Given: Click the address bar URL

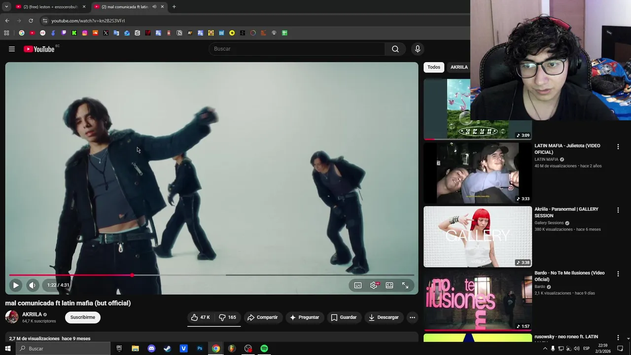Looking at the screenshot, I should [x=88, y=21].
